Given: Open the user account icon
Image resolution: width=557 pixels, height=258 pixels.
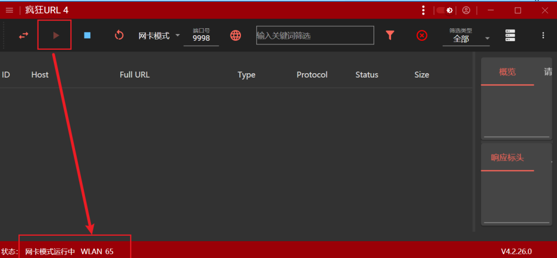Looking at the screenshot, I should point(466,10).
